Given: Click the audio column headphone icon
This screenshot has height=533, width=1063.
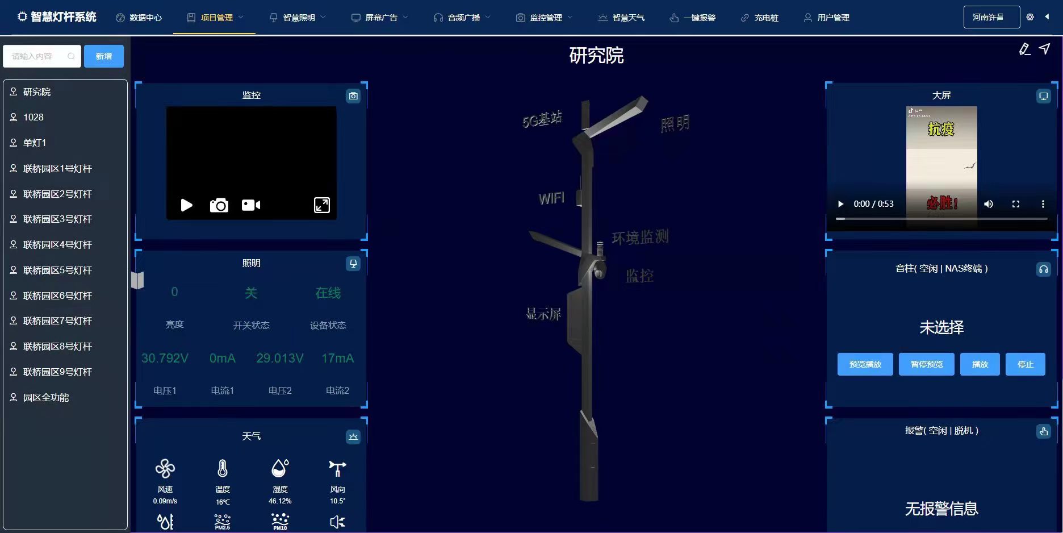Looking at the screenshot, I should [1043, 269].
